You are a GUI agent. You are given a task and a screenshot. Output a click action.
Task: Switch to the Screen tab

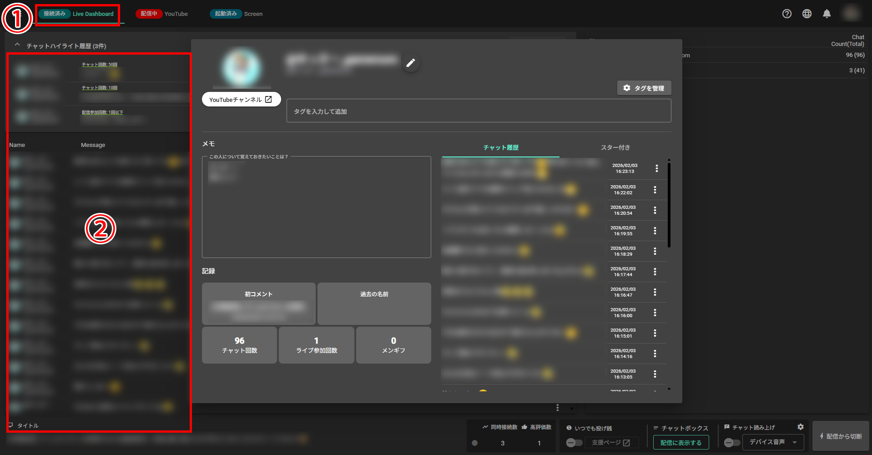[237, 14]
